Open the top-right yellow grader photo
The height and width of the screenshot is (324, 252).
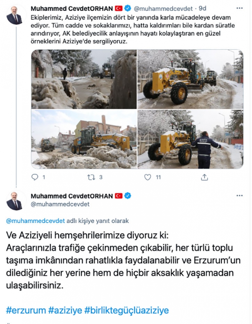pos(190,79)
